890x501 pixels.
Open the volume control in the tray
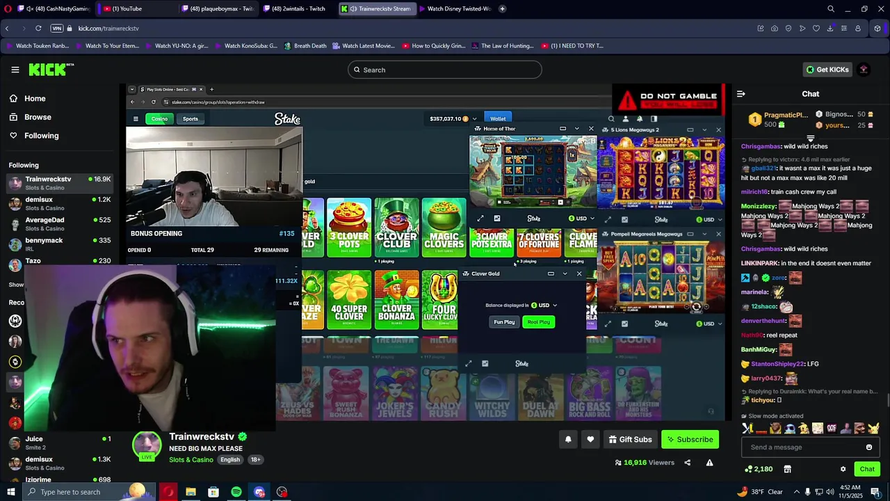[x=830, y=492]
